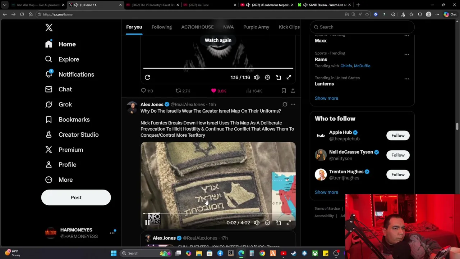Image resolution: width=460 pixels, height=259 pixels.
Task: Share the post above Alex Jones
Action: click(293, 91)
